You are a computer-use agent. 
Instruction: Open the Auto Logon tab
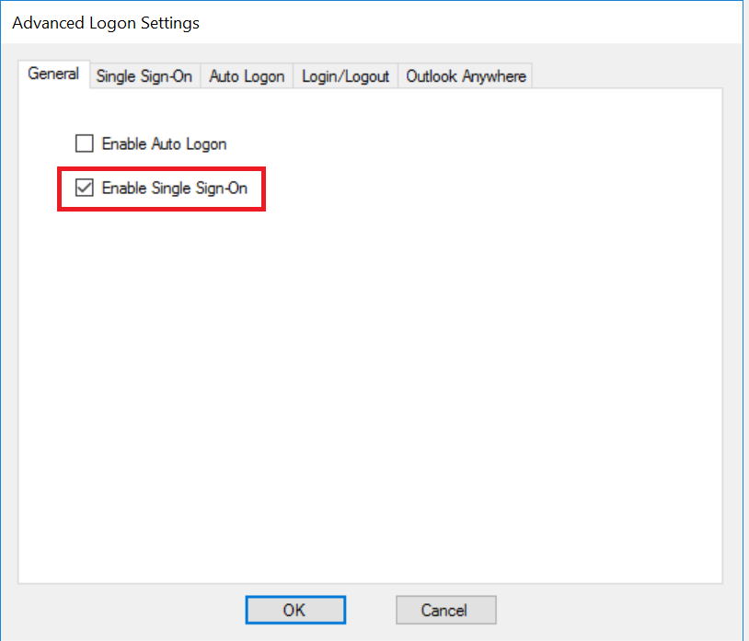pos(247,76)
